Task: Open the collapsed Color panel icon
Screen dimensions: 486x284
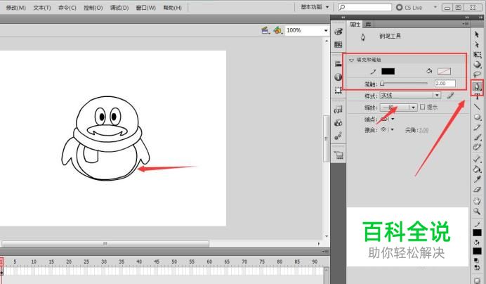Action: tap(339, 32)
